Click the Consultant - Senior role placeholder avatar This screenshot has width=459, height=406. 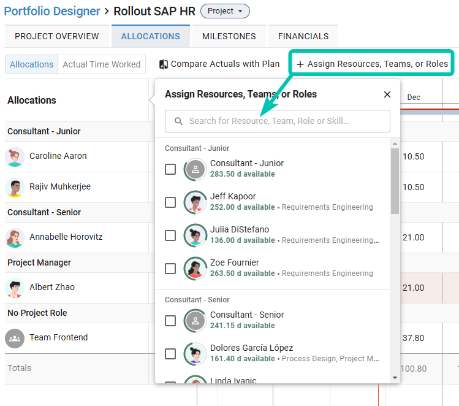point(195,321)
